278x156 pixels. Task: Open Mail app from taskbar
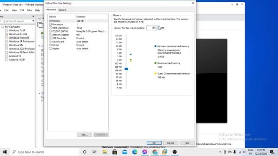125,152
